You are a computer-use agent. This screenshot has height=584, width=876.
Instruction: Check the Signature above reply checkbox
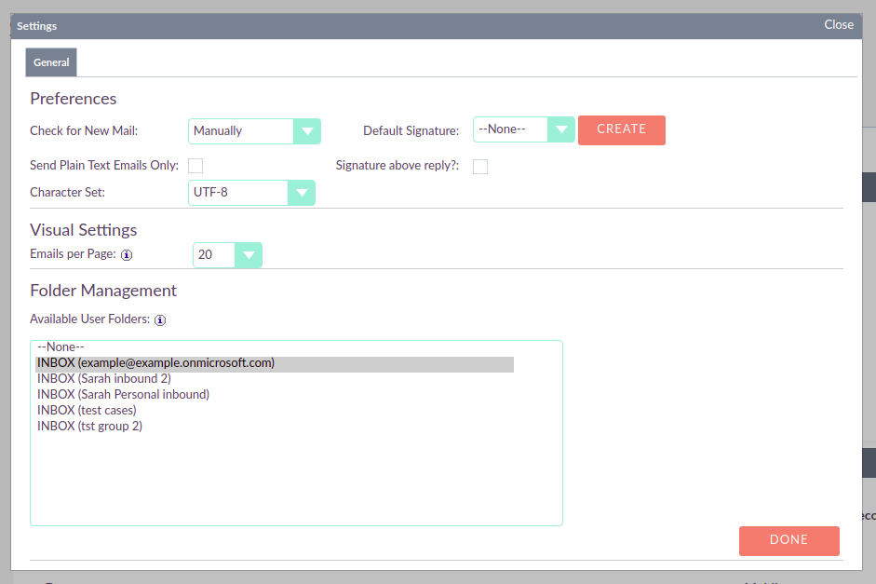pos(480,166)
